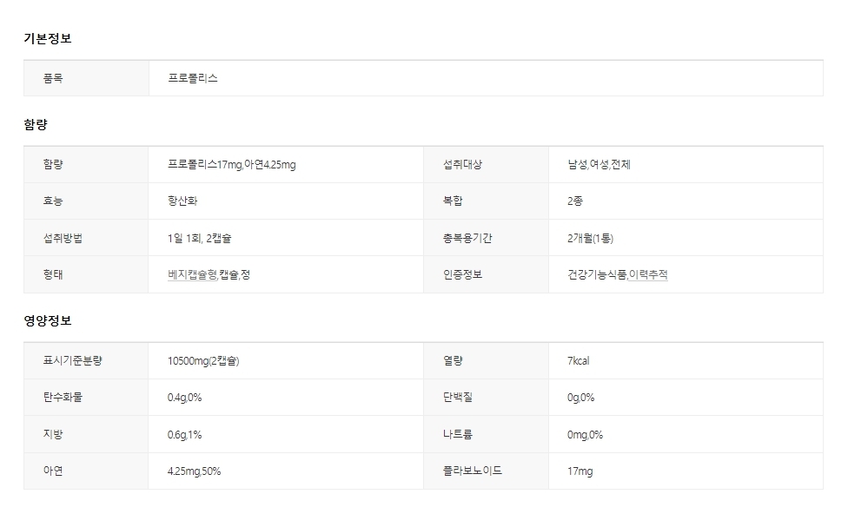Select the 1일 1회, 2캡슐 dosage text
Viewport: 848px width, 527px height.
[x=199, y=238]
